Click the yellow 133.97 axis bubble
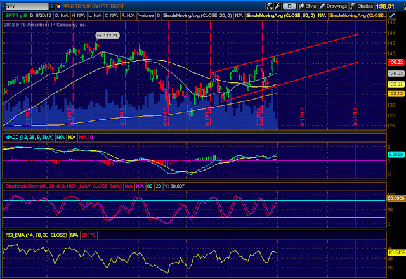Screen dimensions: 406x279 click(x=396, y=84)
